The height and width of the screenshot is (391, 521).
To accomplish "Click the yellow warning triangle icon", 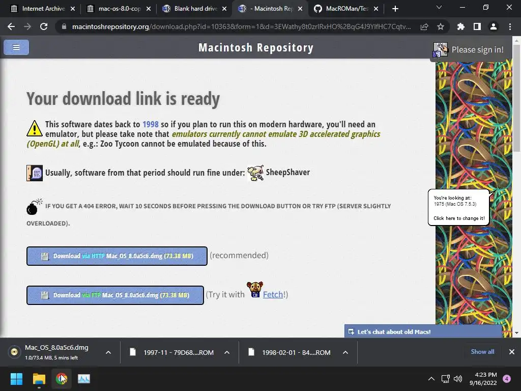I will pos(35,129).
